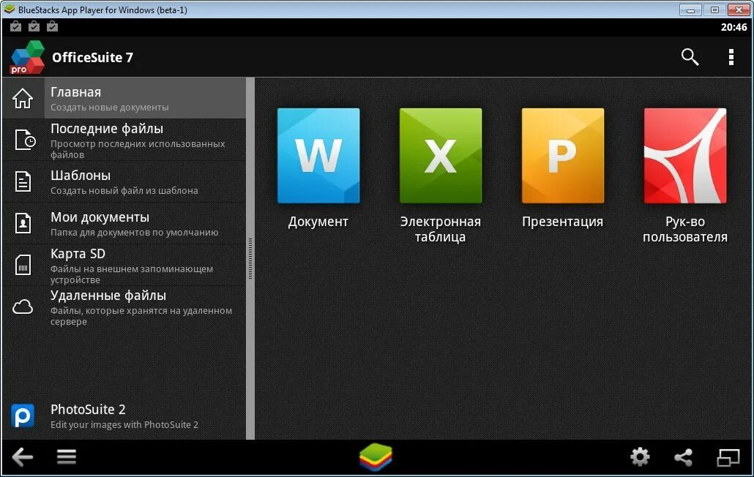Open the Последние файлы menu entry
Screen dimensions: 754x477
(124, 140)
